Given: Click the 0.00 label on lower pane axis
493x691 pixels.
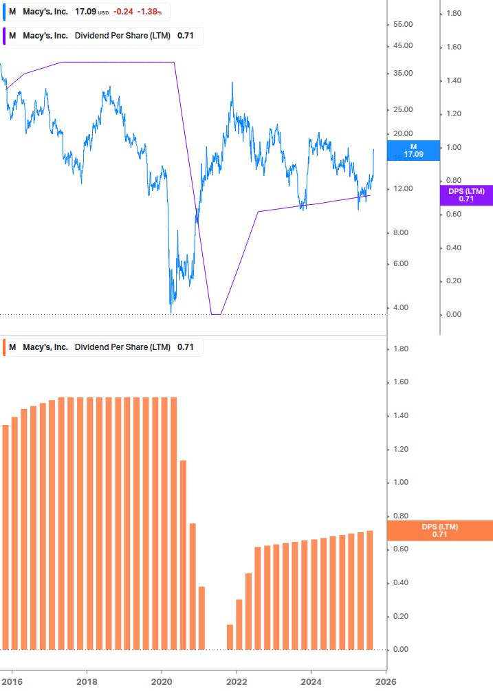Looking at the screenshot, I should (401, 650).
